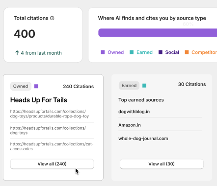
Task: Select the Earned legend label
Action: [144, 52]
